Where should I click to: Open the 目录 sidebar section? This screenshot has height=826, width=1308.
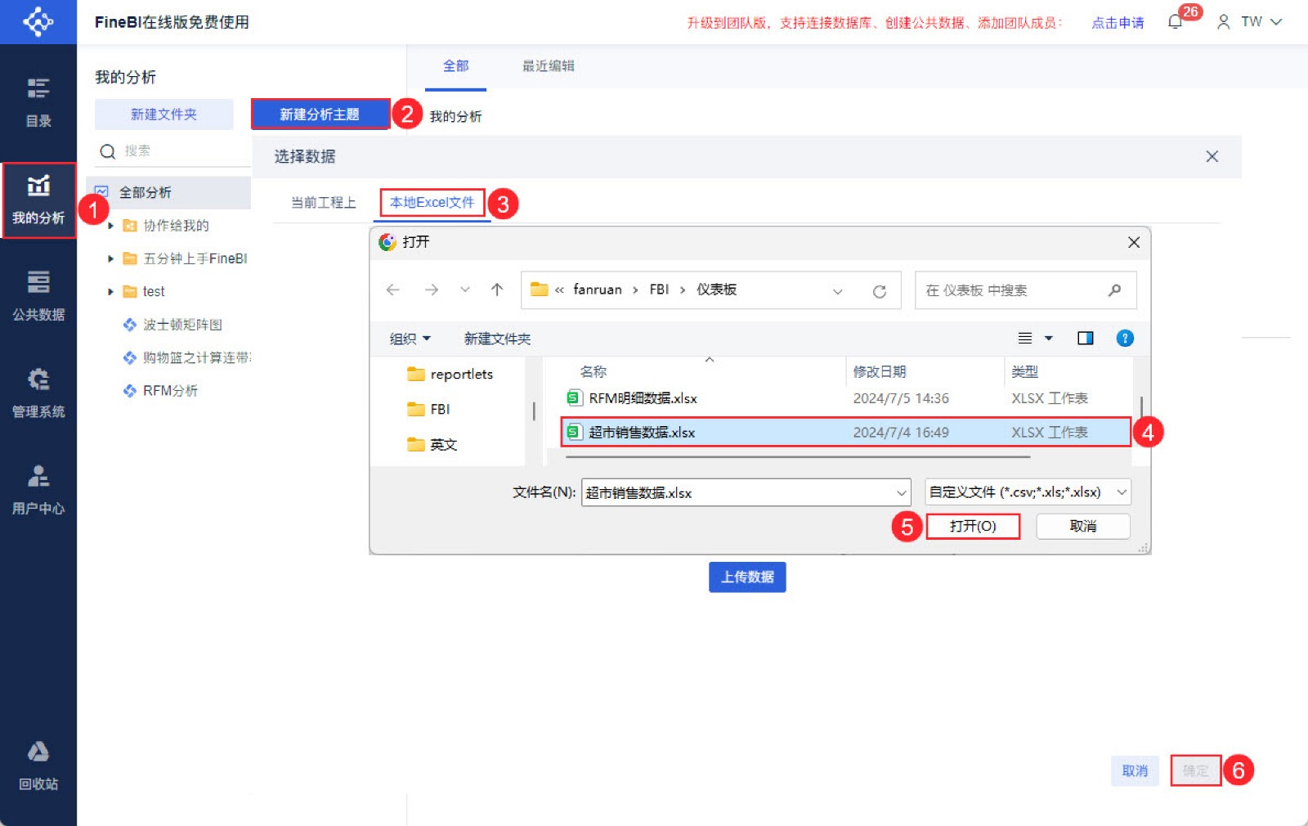pos(38,102)
